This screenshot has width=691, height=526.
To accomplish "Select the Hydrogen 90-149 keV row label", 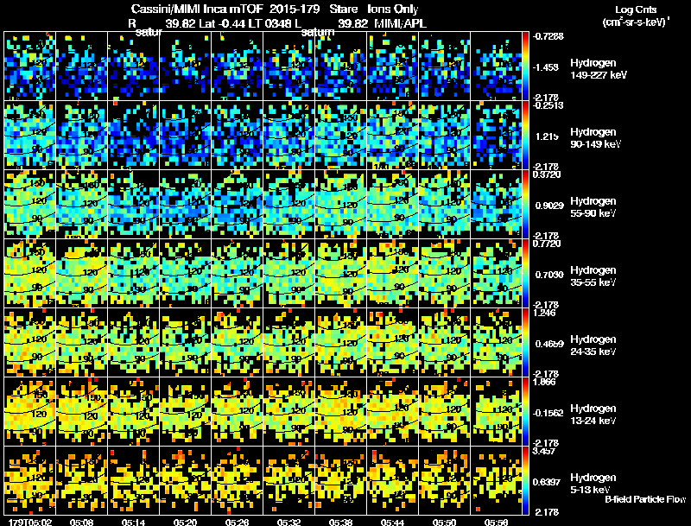I will (595, 138).
